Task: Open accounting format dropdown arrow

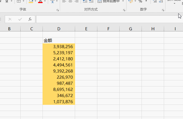Action: (135, 1)
